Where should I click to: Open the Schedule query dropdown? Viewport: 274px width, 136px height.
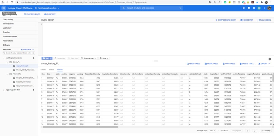click(89, 59)
